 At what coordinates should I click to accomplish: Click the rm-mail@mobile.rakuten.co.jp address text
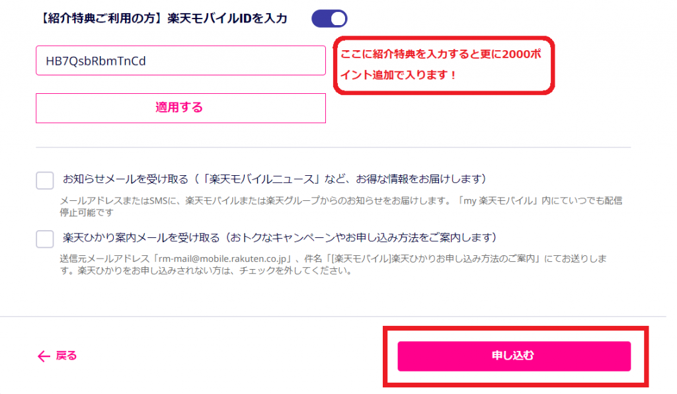(223, 259)
